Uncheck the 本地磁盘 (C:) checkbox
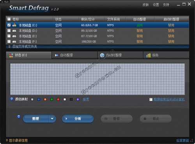The width and height of the screenshot is (195, 144). coord(9,25)
